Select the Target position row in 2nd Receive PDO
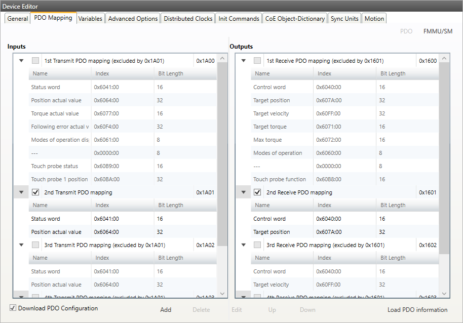 pyautogui.click(x=272, y=232)
